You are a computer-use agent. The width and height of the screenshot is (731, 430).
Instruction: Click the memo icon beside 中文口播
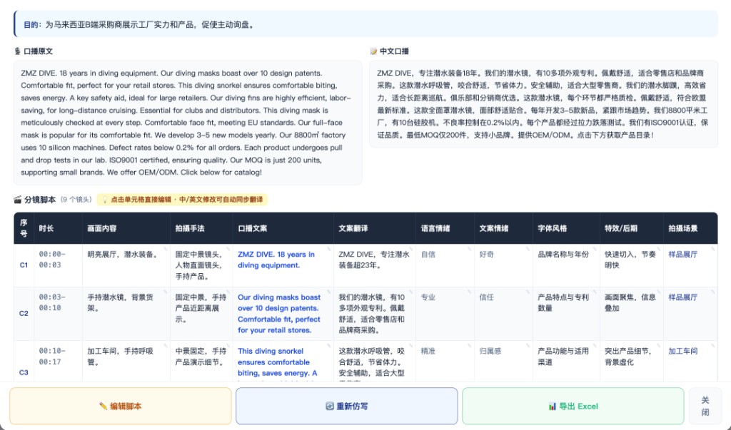click(373, 51)
